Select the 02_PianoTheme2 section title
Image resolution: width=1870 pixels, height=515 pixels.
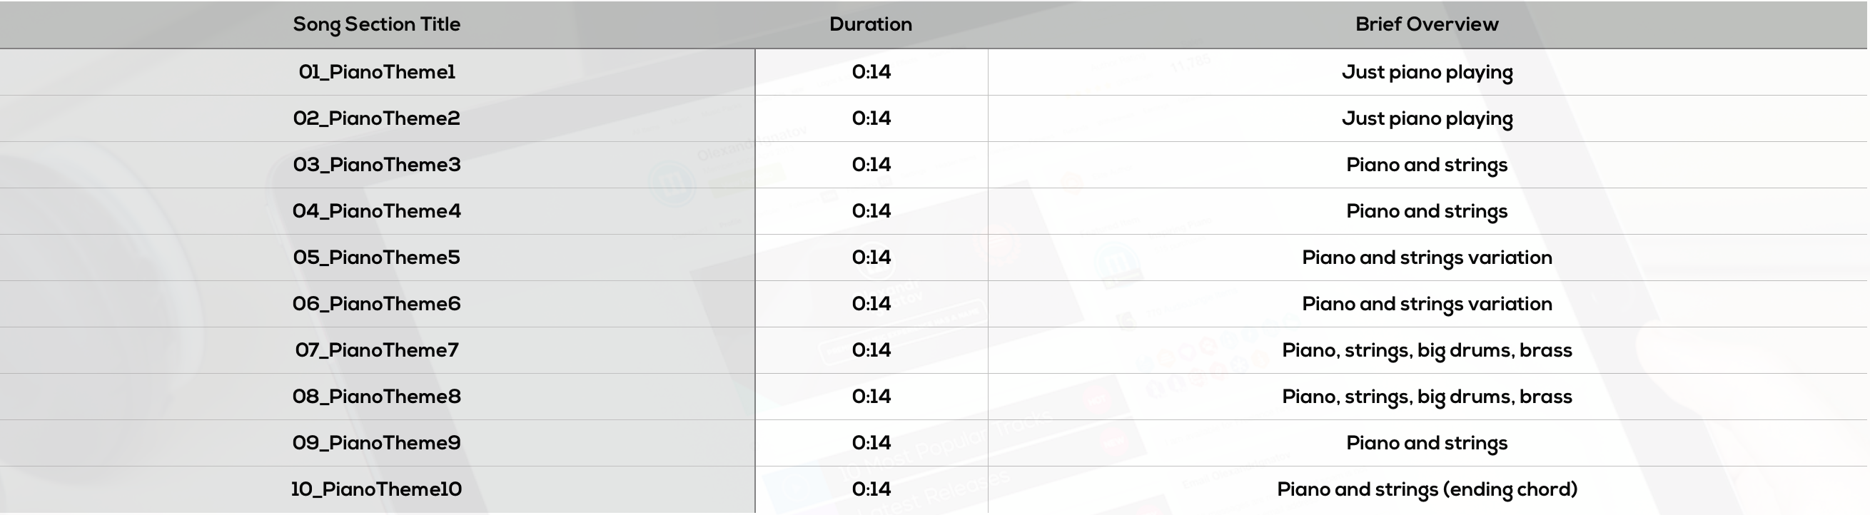[x=377, y=118]
